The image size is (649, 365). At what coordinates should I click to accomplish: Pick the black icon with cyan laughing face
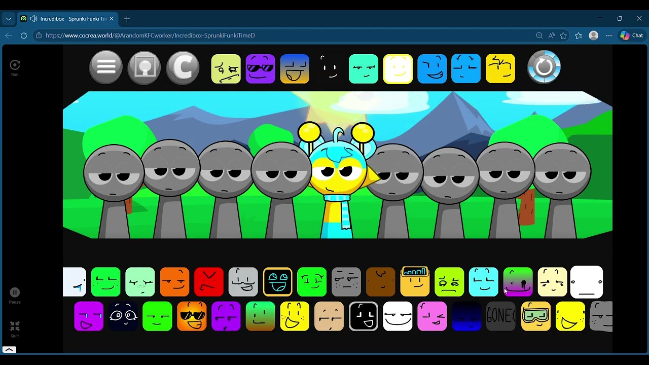[278, 282]
